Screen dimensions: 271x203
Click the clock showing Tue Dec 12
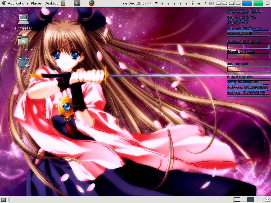pos(136,3)
